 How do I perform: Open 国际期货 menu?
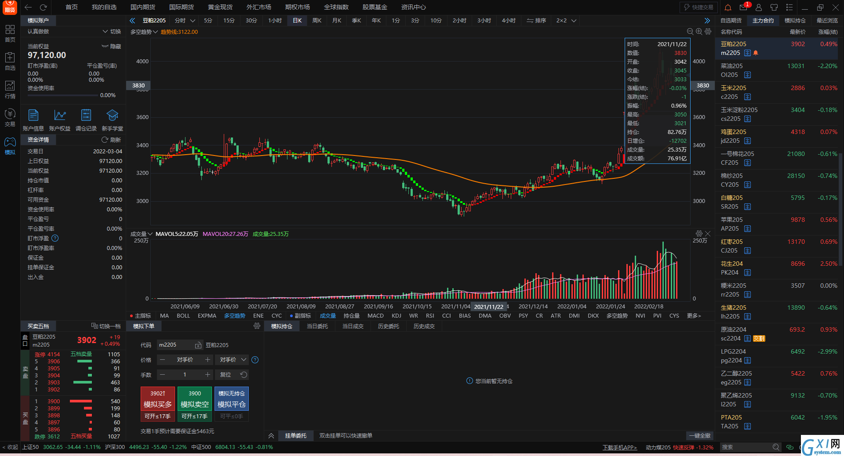[x=182, y=7]
